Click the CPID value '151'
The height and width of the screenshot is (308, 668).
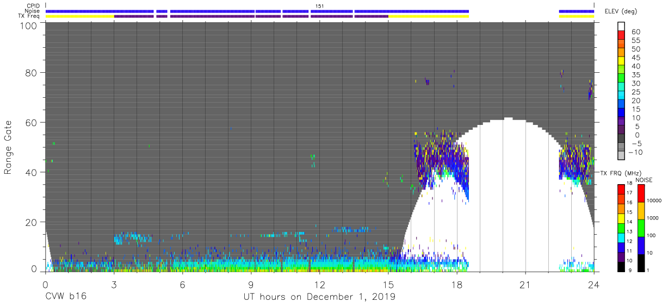click(x=319, y=6)
